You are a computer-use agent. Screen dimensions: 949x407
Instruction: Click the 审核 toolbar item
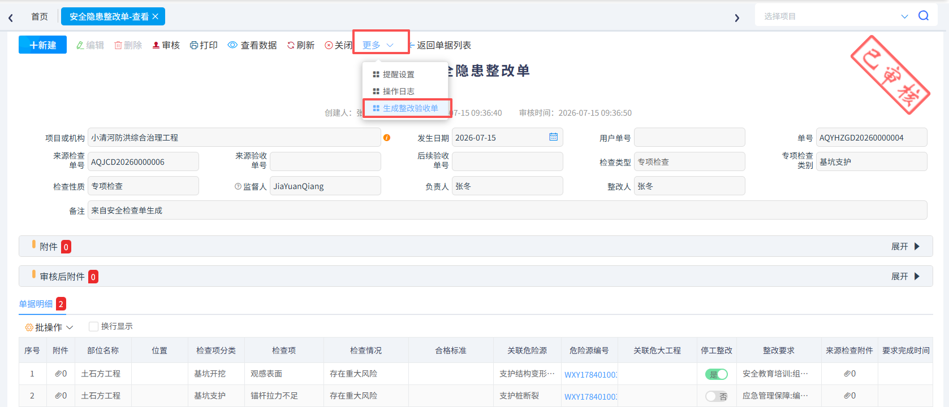tap(166, 45)
